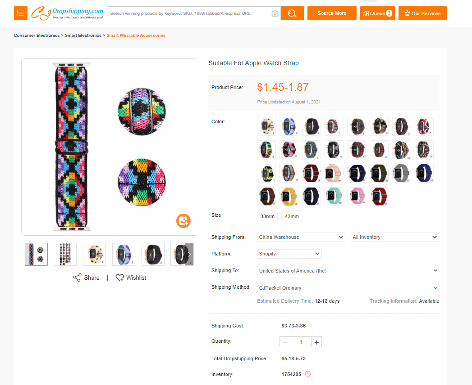The width and height of the screenshot is (472, 385).
Task: Click the CJ Dropshipping logo
Action: (68, 13)
